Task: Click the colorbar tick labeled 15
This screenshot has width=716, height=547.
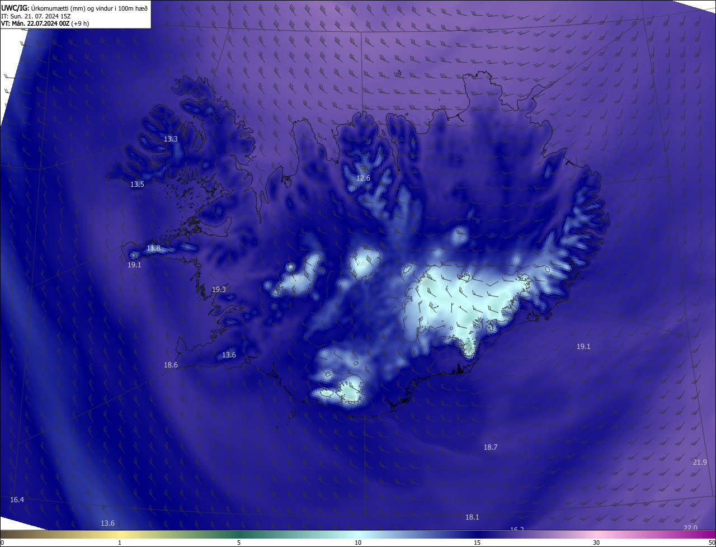Action: click(477, 543)
